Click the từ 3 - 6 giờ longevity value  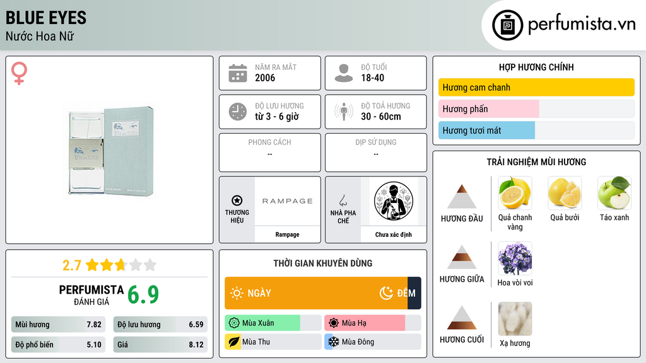pos(277,117)
